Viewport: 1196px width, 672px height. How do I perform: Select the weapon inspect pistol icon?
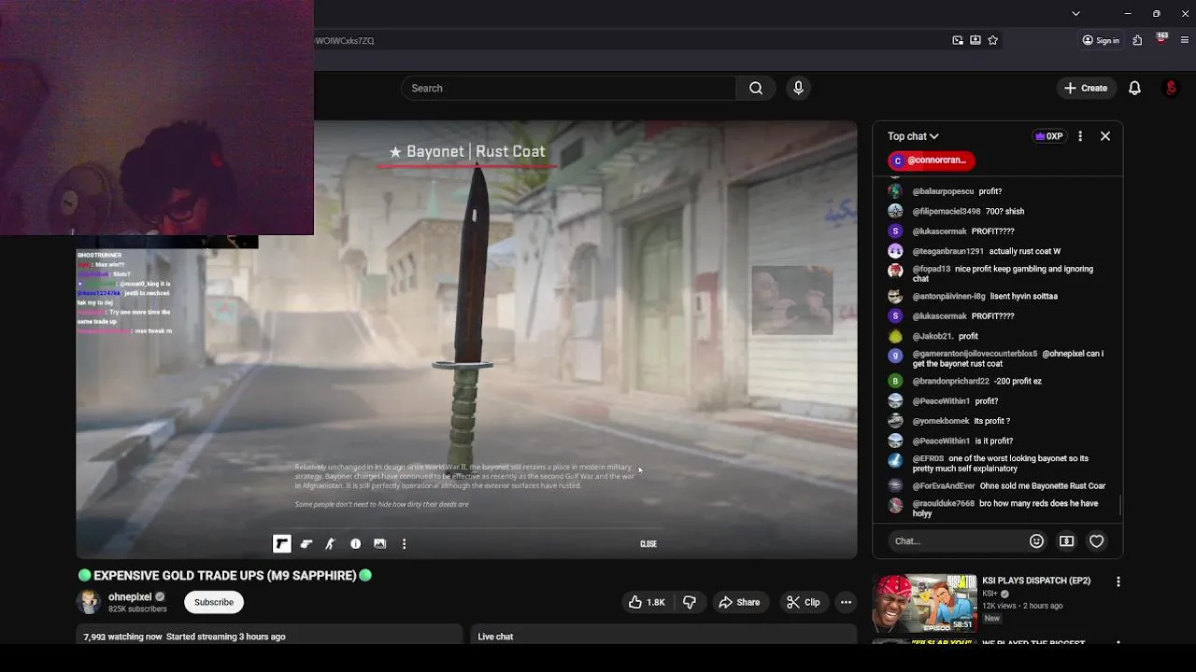tap(281, 543)
